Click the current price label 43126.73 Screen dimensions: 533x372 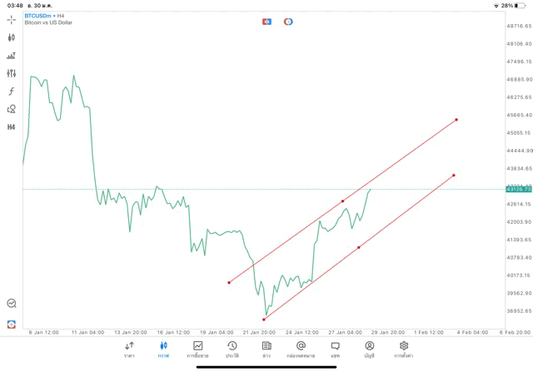(x=518, y=190)
